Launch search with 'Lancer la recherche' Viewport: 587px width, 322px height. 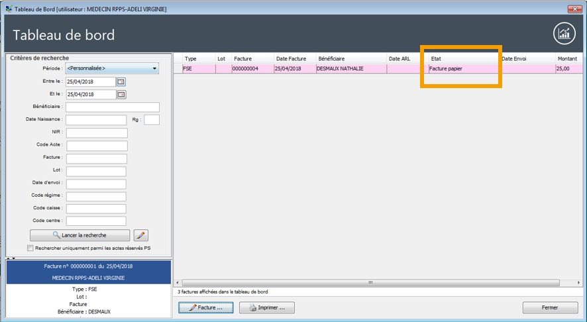click(x=80, y=235)
